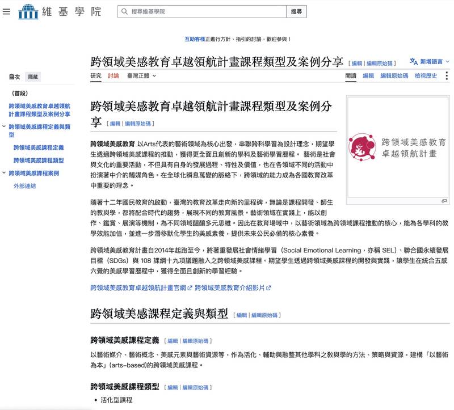Screen dimensions: 454x410
Task: Collapse the 跨領域美感課程案例 contents section
Action: [4, 173]
